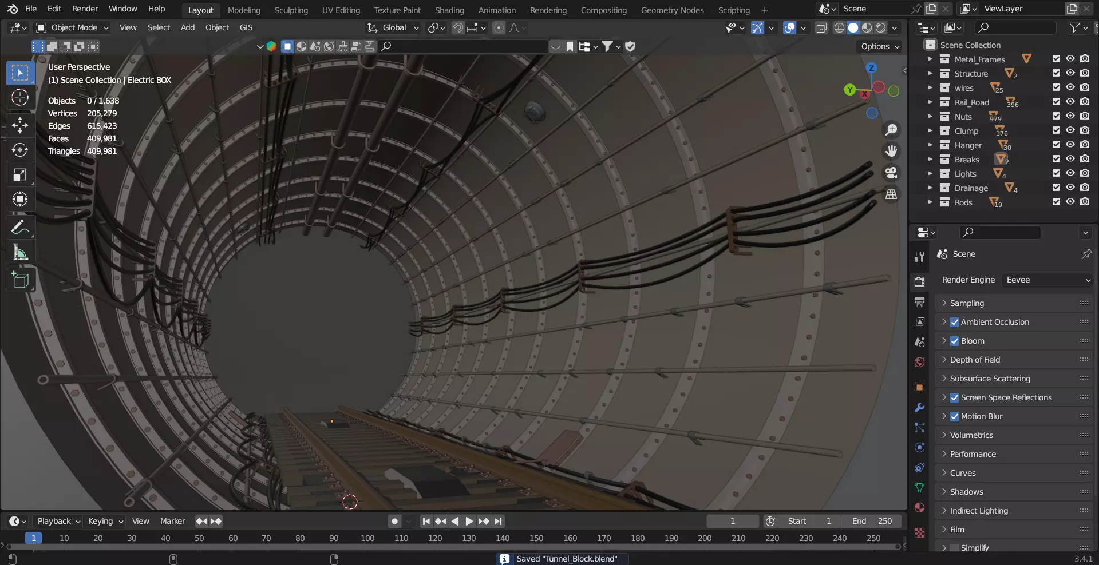This screenshot has height=565, width=1099.
Task: Click the outliner search field
Action: point(1016,27)
